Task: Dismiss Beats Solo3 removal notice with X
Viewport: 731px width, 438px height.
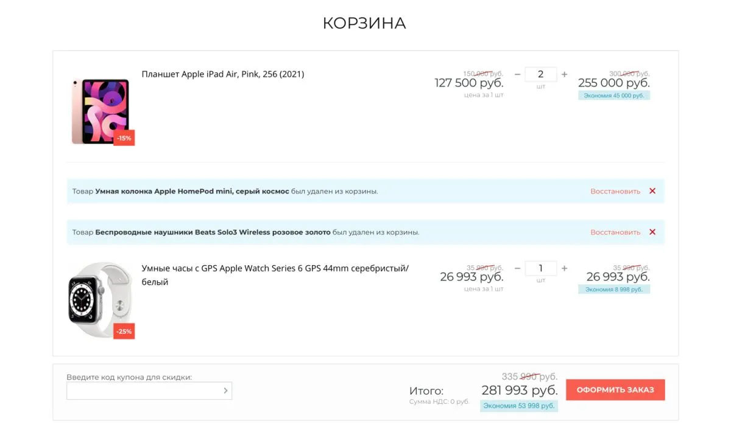Action: [x=652, y=232]
